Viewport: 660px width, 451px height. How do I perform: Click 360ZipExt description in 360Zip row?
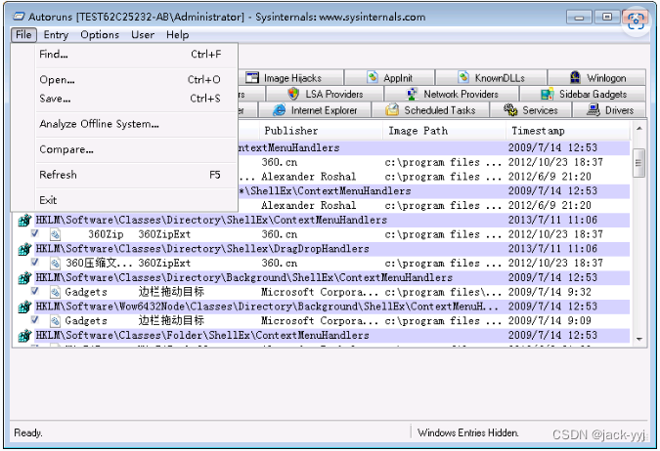[x=164, y=234]
